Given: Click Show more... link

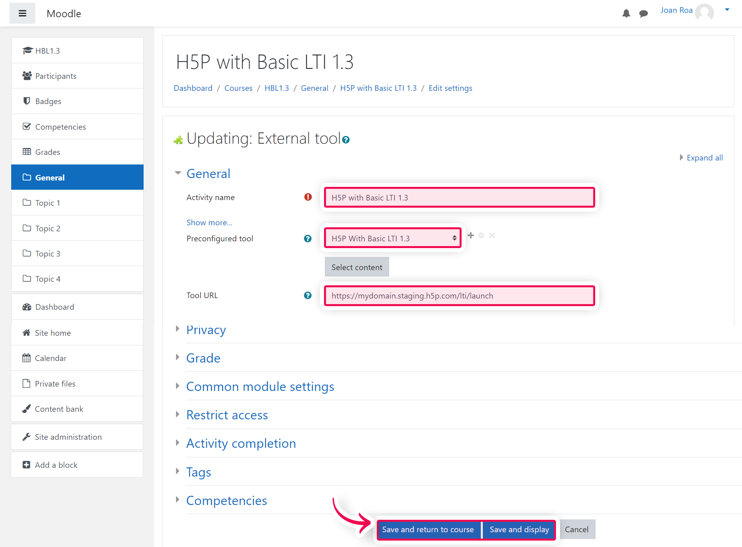Looking at the screenshot, I should point(209,222).
